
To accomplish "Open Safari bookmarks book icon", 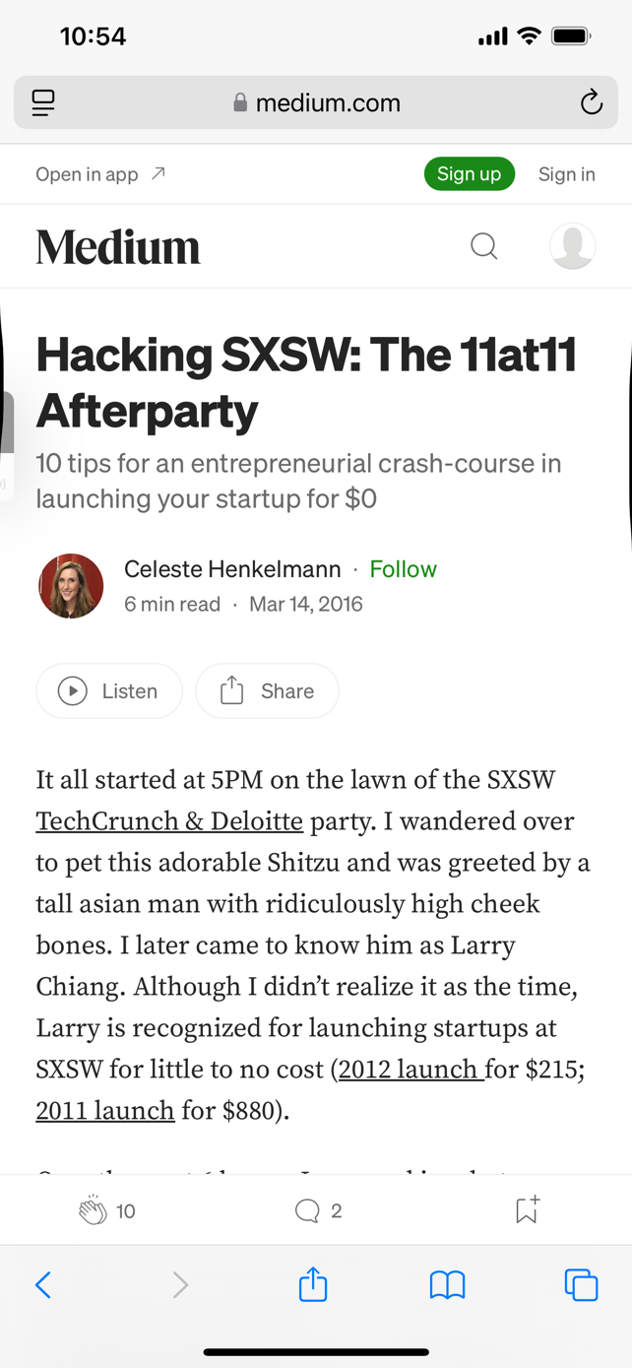I will click(447, 1284).
